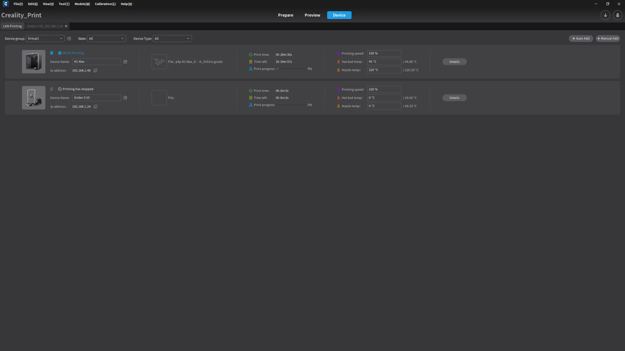Click the edit icon beside Ender-3 V3 name
Screen dimensions: 625x351
pos(125,98)
